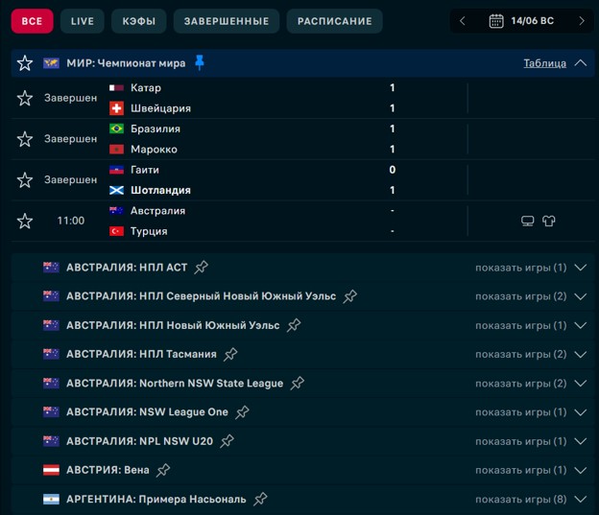Viewport: 599px width, 515px height.
Task: Expand НПЛ АСТ games chevron
Action: (x=580, y=268)
